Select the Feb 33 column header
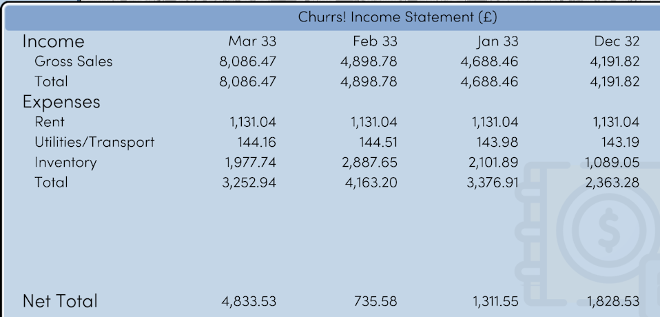The height and width of the screenshot is (317, 660). pos(375,41)
